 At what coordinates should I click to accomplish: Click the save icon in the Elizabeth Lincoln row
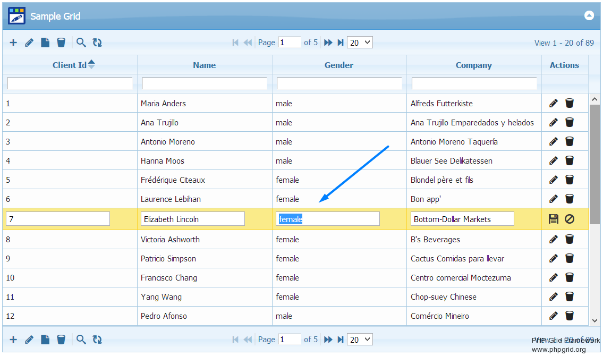[554, 219]
